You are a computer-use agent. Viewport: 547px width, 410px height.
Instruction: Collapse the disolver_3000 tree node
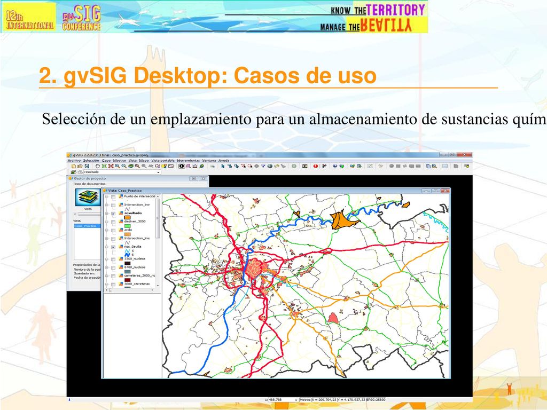(x=106, y=222)
